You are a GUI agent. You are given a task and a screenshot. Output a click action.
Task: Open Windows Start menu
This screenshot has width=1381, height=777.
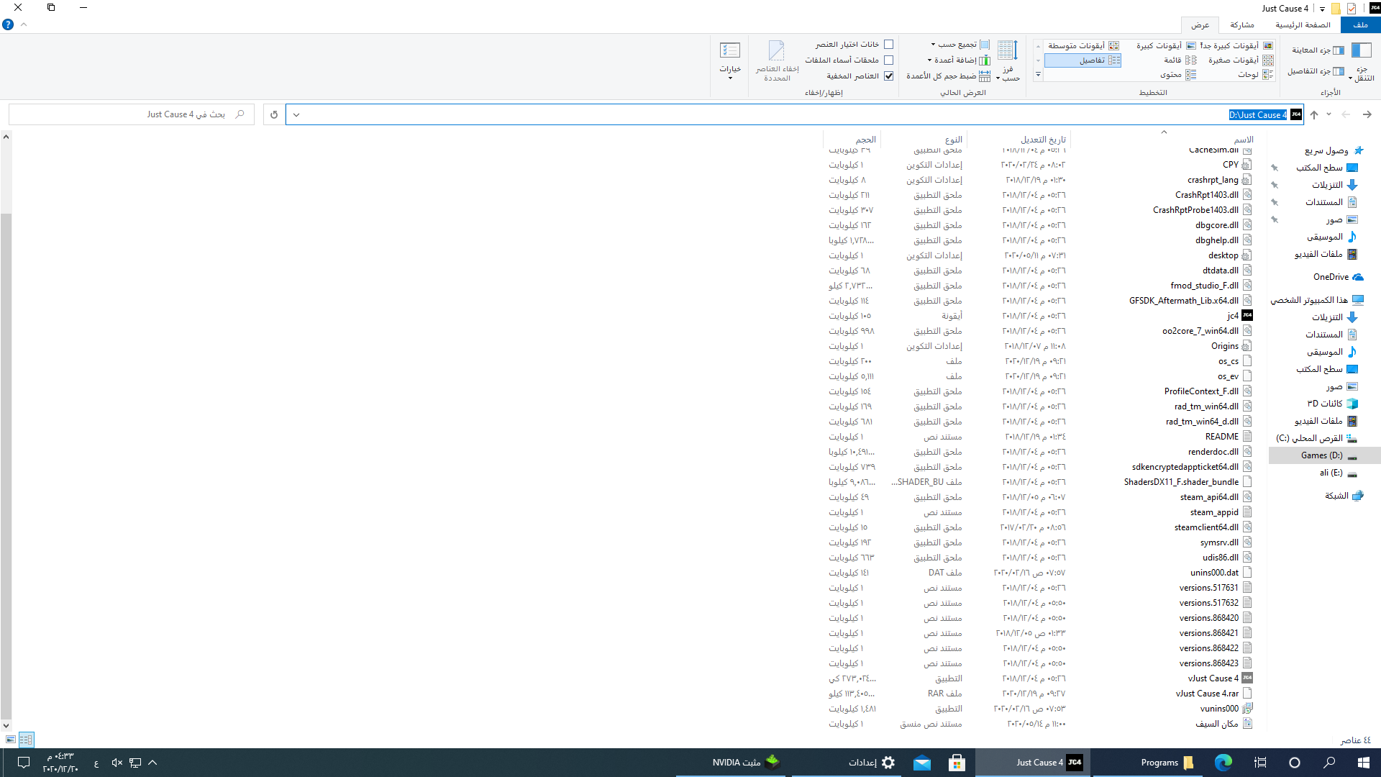(x=1364, y=763)
